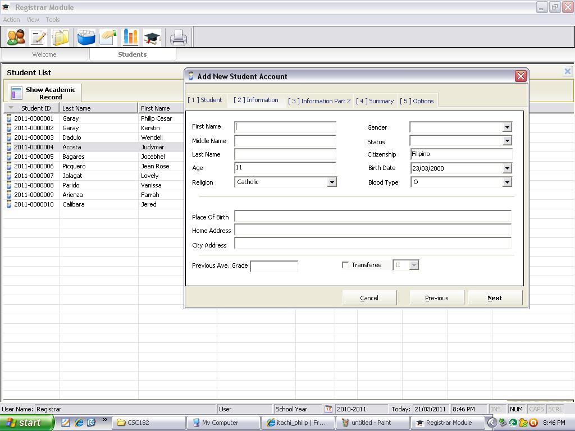Switch to the Information Part 2 tab

point(319,101)
